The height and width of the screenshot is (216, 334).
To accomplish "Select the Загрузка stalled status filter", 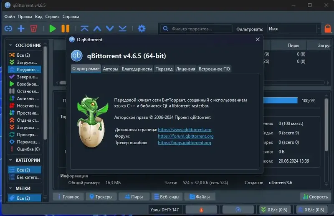I will click(x=25, y=128).
